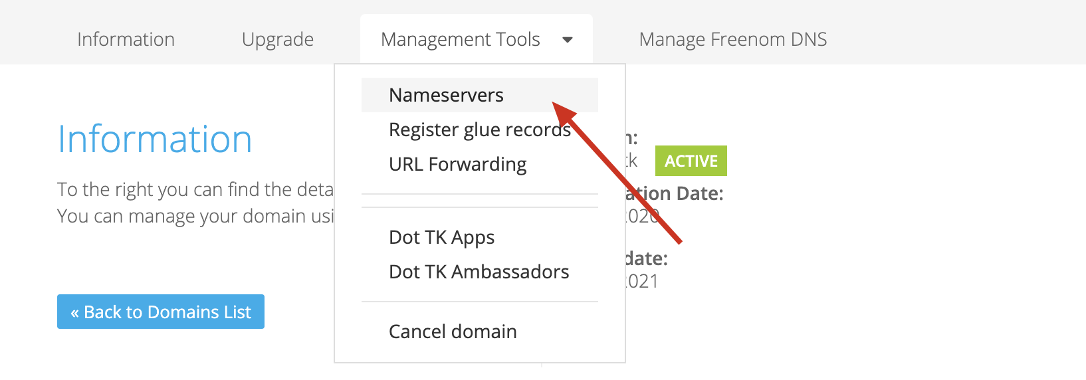1086x380 pixels.
Task: Click the Back to Domains List button
Action: [161, 312]
